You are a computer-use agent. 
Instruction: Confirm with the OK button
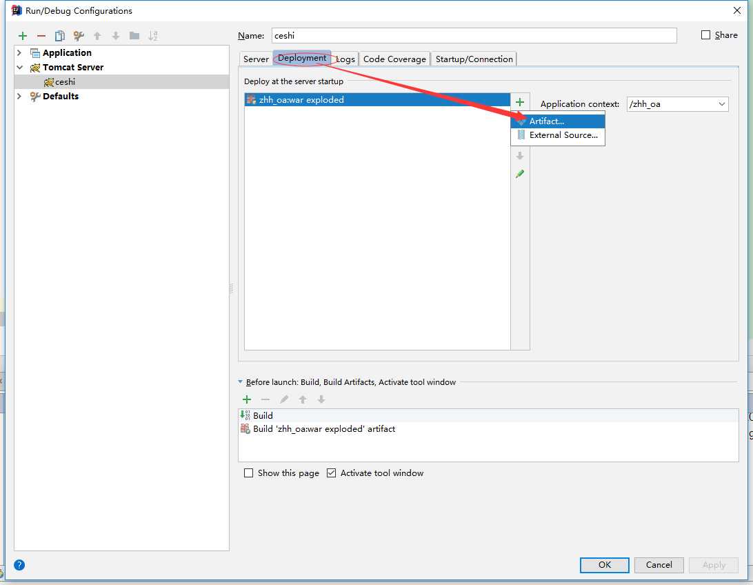tap(604, 565)
